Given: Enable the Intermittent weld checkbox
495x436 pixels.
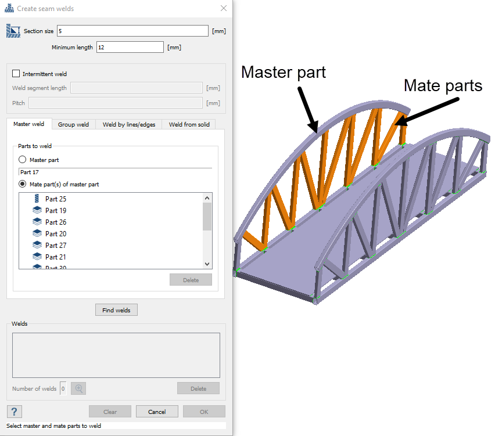Looking at the screenshot, I should coord(16,74).
